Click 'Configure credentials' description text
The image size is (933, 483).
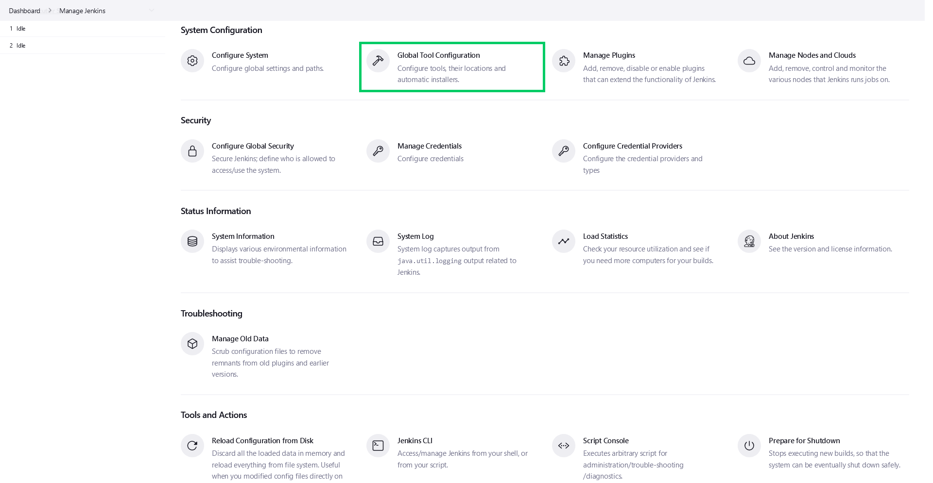pos(431,159)
